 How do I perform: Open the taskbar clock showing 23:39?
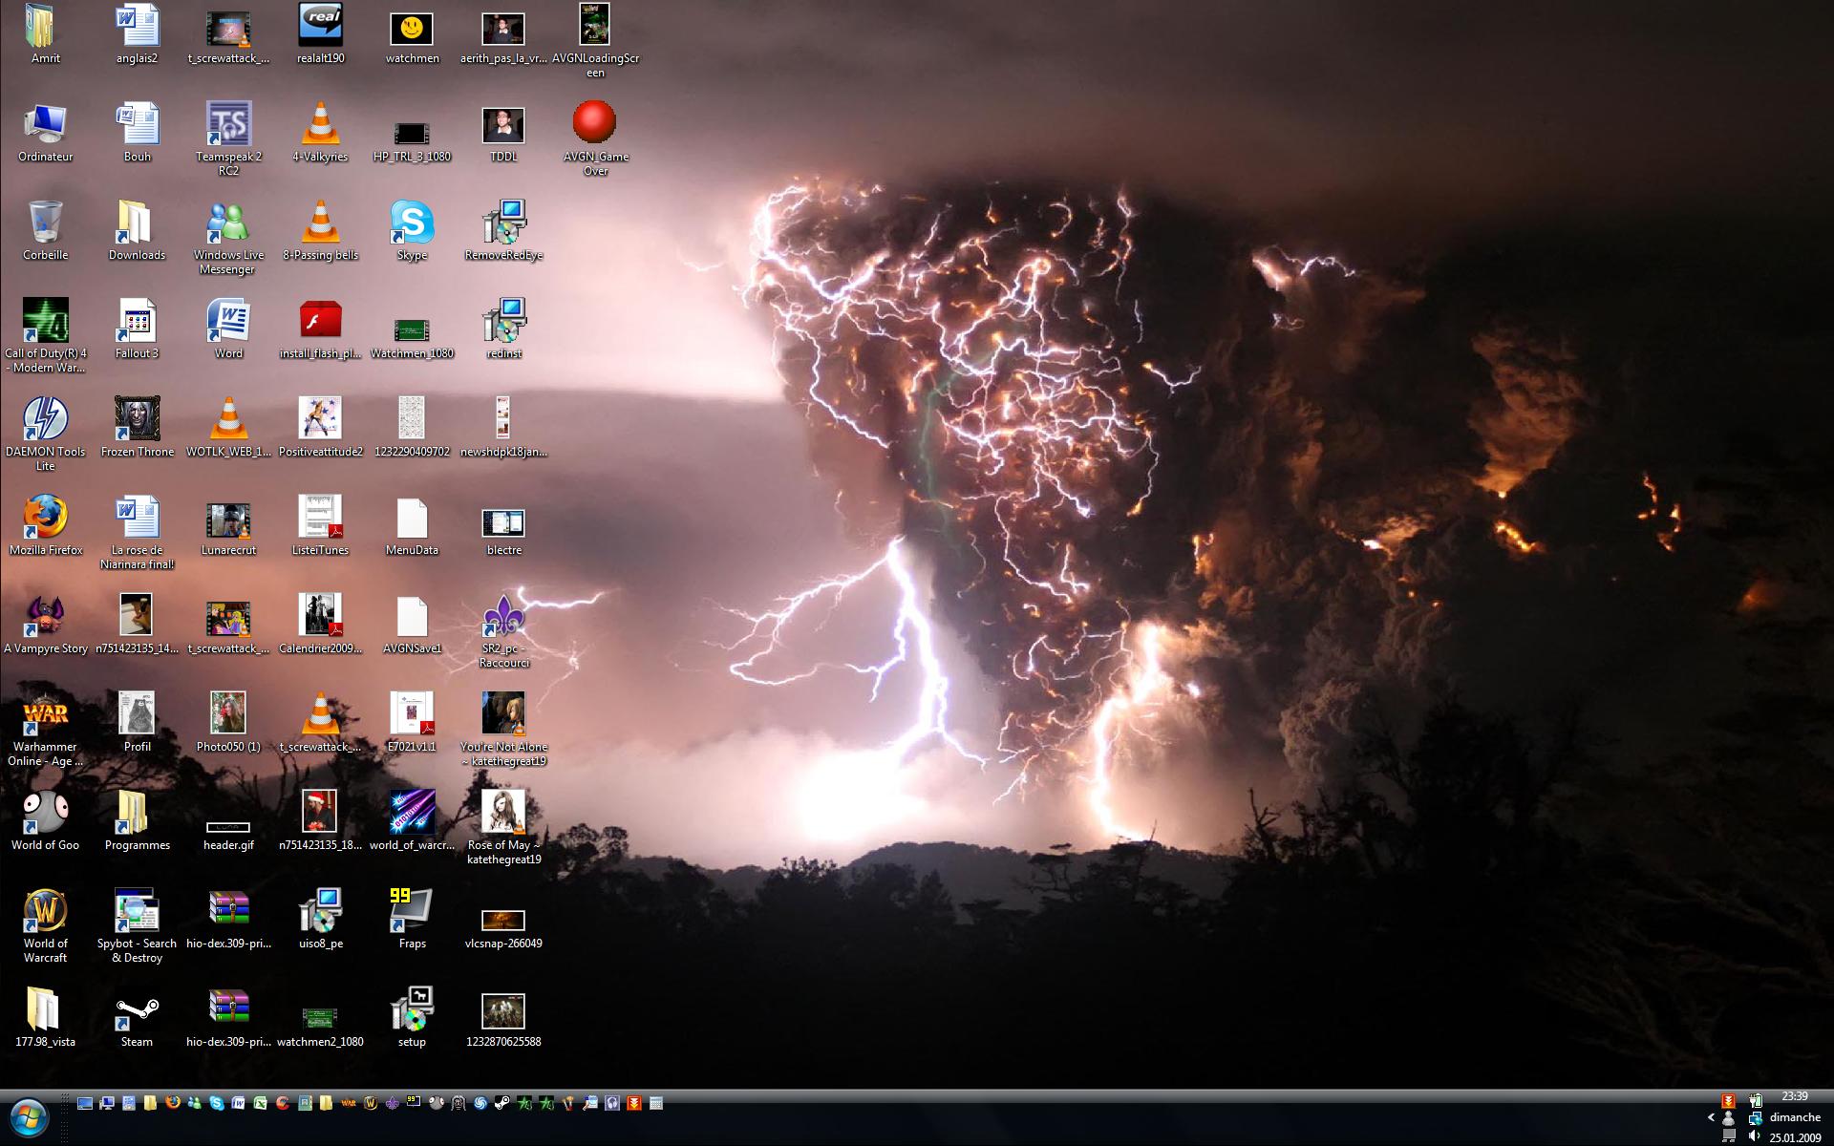(x=1794, y=1096)
